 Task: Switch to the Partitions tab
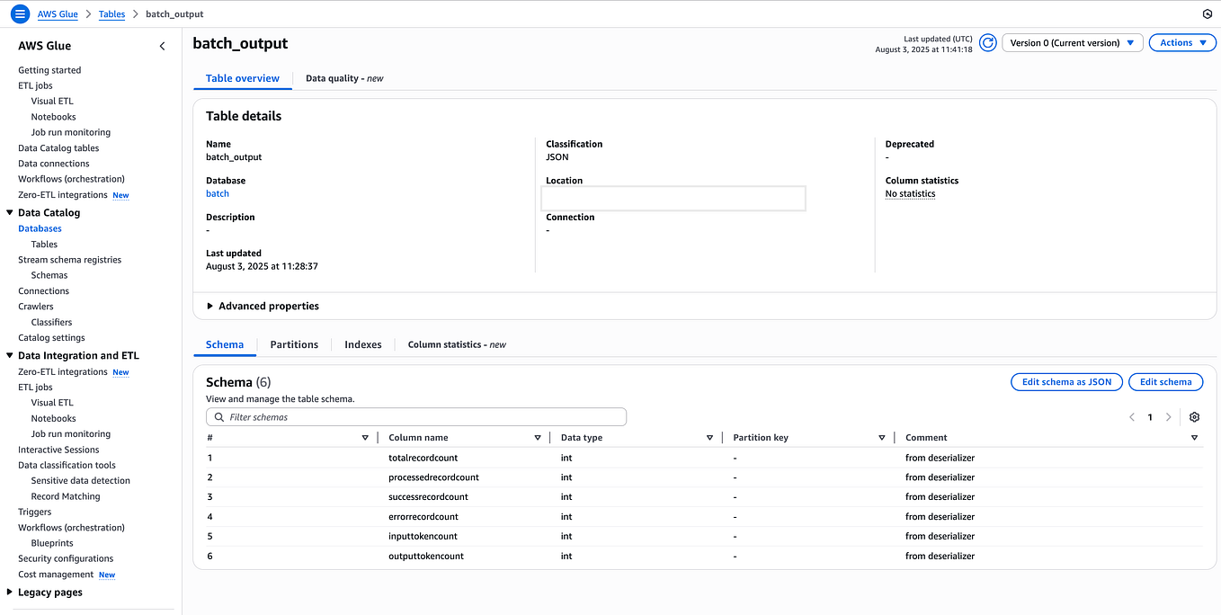pos(293,344)
